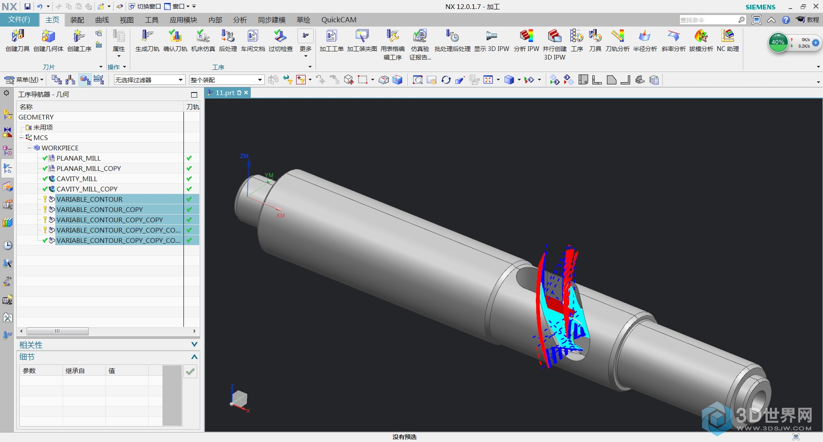Click 批处理后处理 batch postprocess icon
823x442 pixels.
453,40
